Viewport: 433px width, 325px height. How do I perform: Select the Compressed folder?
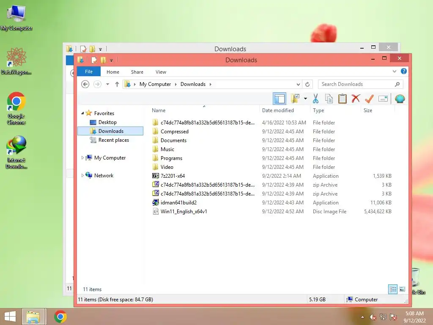pyautogui.click(x=174, y=131)
